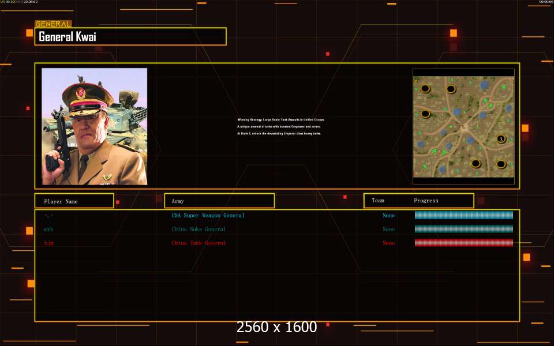
Task: Click player name hjm in red
Action: [48, 243]
